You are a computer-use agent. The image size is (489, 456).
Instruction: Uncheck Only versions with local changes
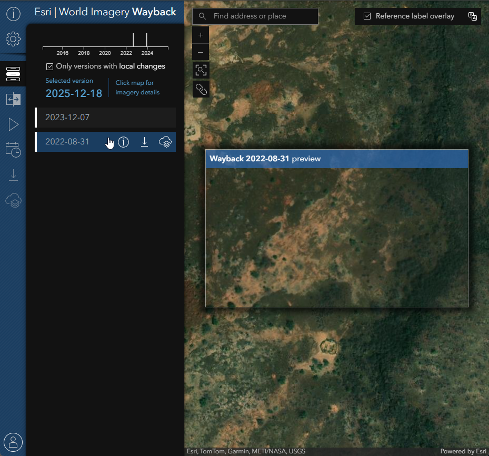(x=50, y=66)
